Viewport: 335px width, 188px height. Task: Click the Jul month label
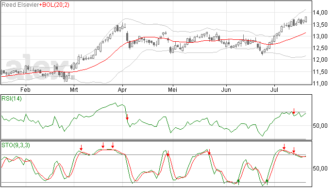point(274,89)
